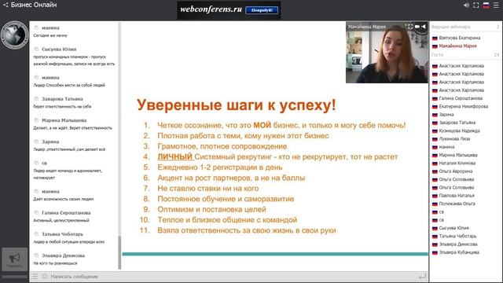Click icon beside Галина Сероштанова chat message
Viewport: 503px width, 283px height.
36,213
